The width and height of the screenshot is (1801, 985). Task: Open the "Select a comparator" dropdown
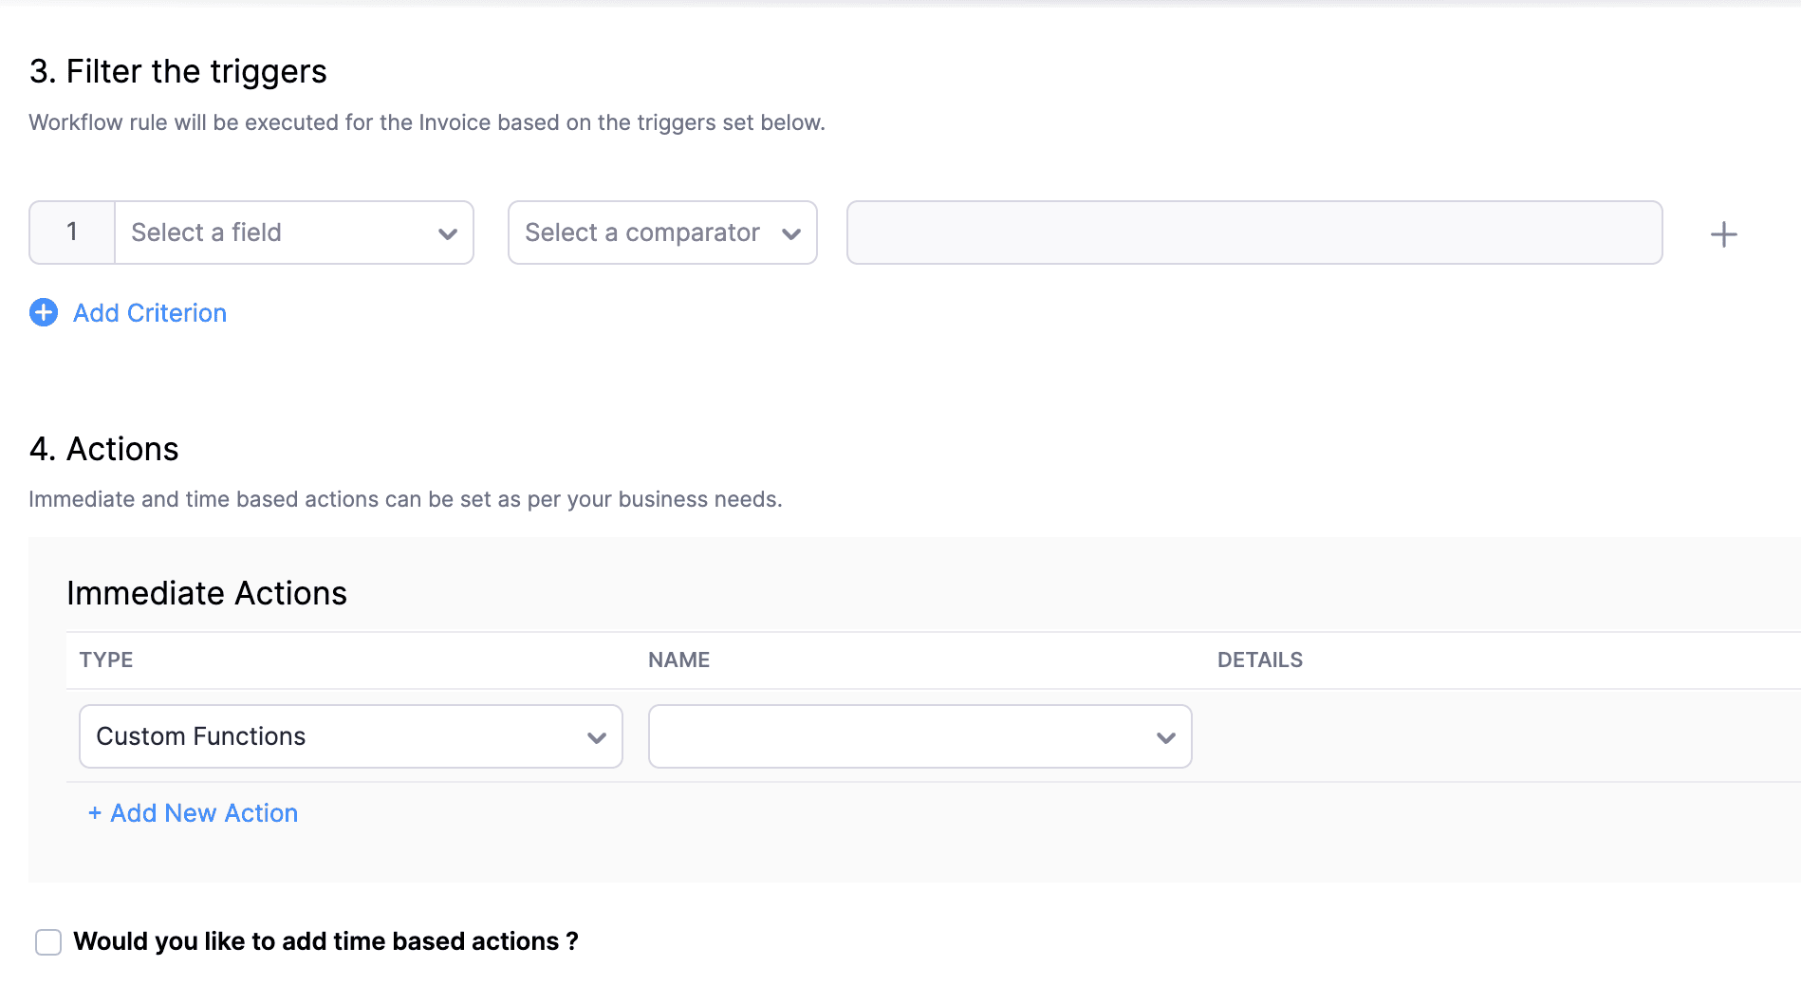point(645,232)
